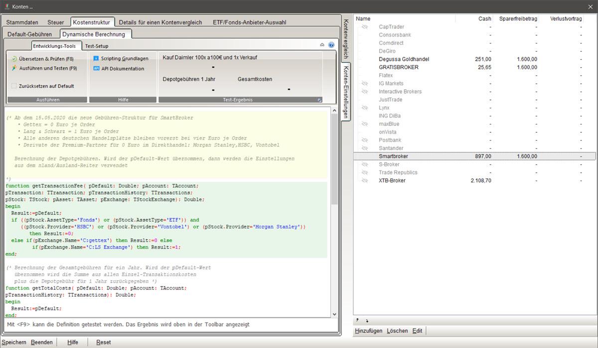The height and width of the screenshot is (348, 598).
Task: Select the GRATISBROKER row
Action: [474, 67]
